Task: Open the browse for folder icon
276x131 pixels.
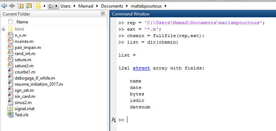Action: (29, 6)
